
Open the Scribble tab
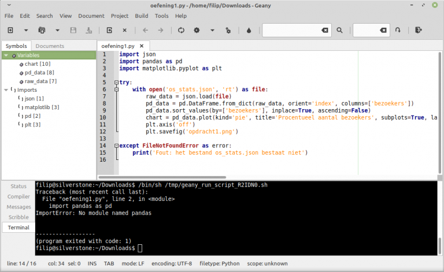(x=18, y=217)
